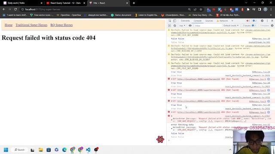Screen dimensions: 275x154
Task: Open Microsoft Edge from the taskbar
Action: point(64,150)
